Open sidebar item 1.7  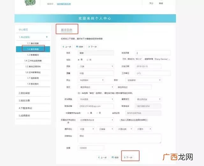33,78
